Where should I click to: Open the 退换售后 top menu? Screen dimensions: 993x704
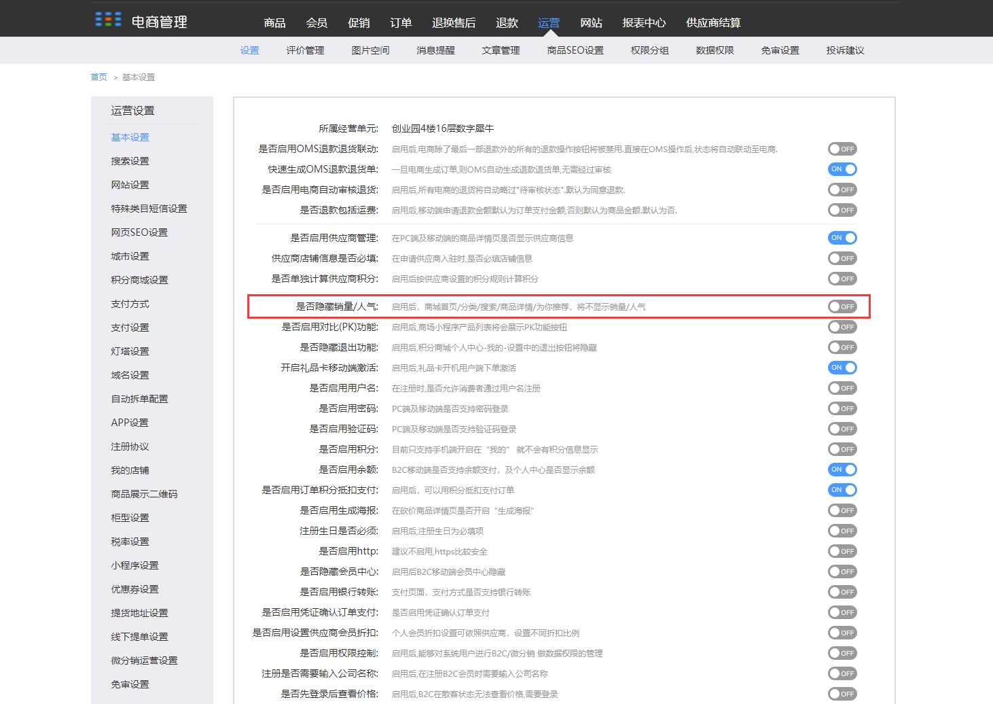click(x=454, y=23)
